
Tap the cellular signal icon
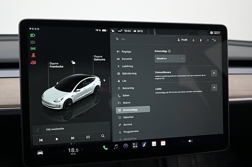[214, 40]
